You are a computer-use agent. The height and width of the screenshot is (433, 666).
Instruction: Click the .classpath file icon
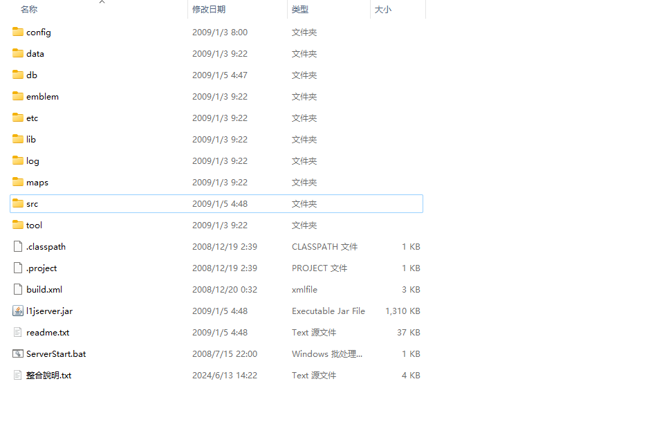[x=18, y=246]
